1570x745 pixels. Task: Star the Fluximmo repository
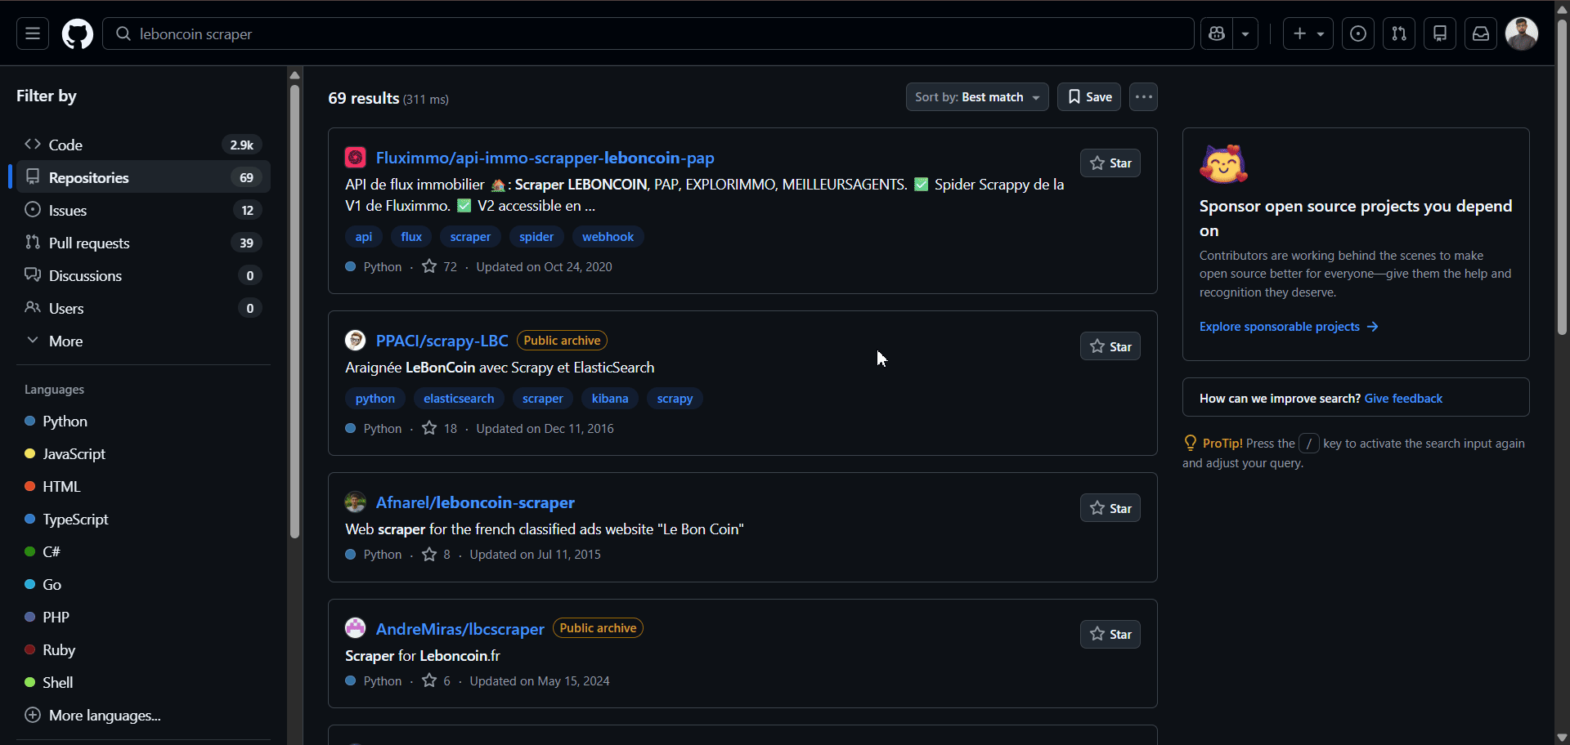coord(1110,163)
